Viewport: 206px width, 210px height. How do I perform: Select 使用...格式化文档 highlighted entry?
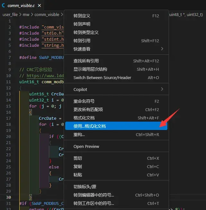pyautogui.click(x=116, y=126)
